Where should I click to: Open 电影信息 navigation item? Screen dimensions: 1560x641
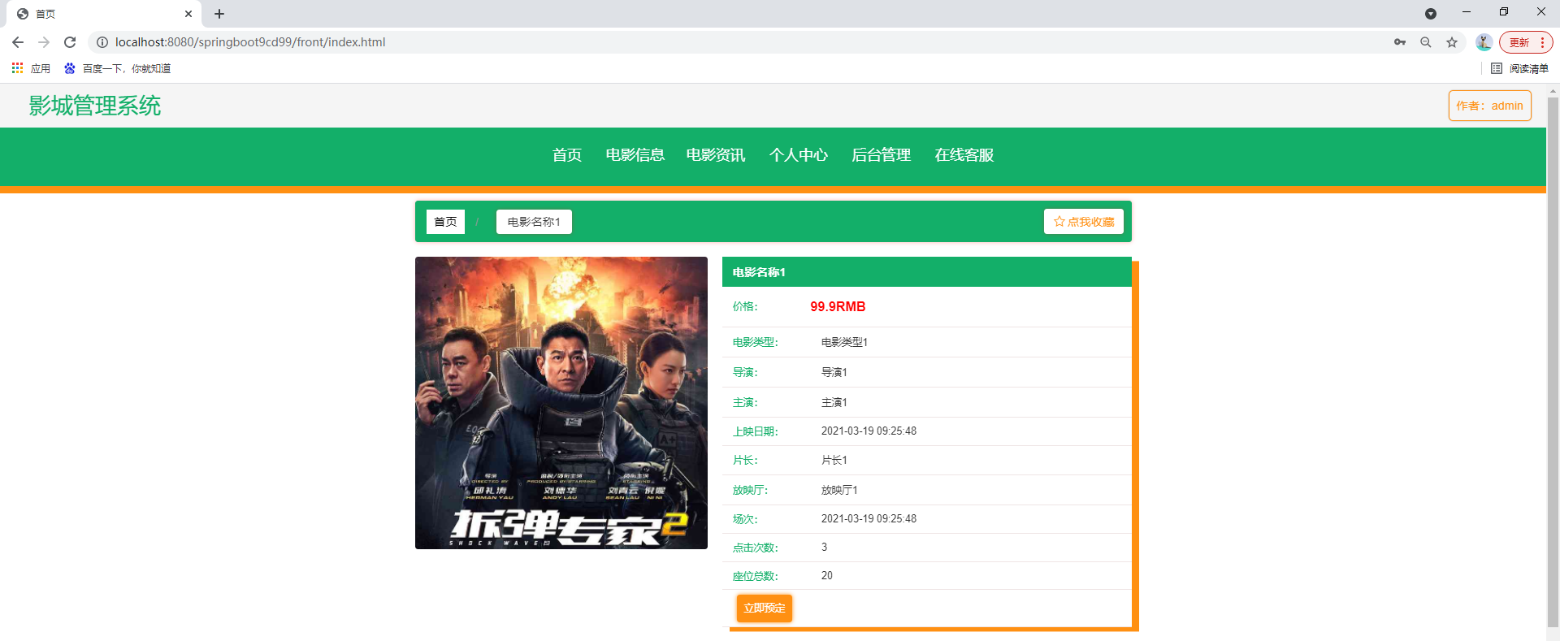pyautogui.click(x=635, y=155)
